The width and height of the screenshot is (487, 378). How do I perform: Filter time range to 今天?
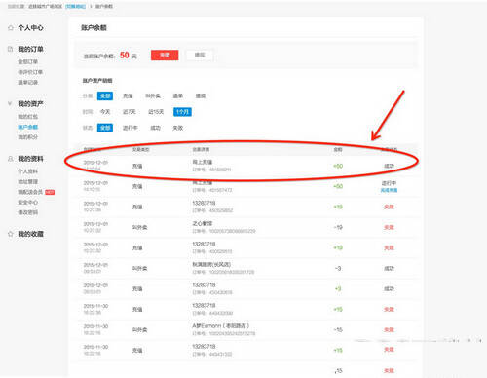pos(105,112)
